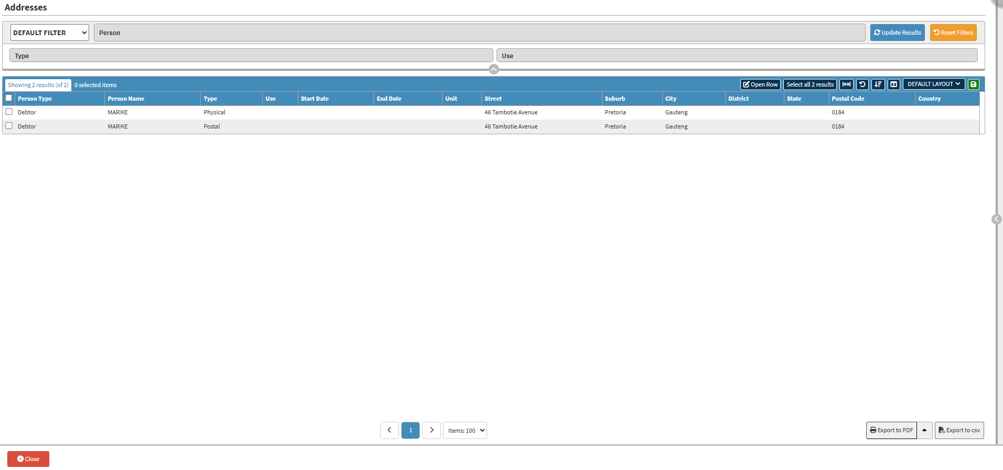Go to the next results page
The image size is (1003, 470).
click(431, 430)
